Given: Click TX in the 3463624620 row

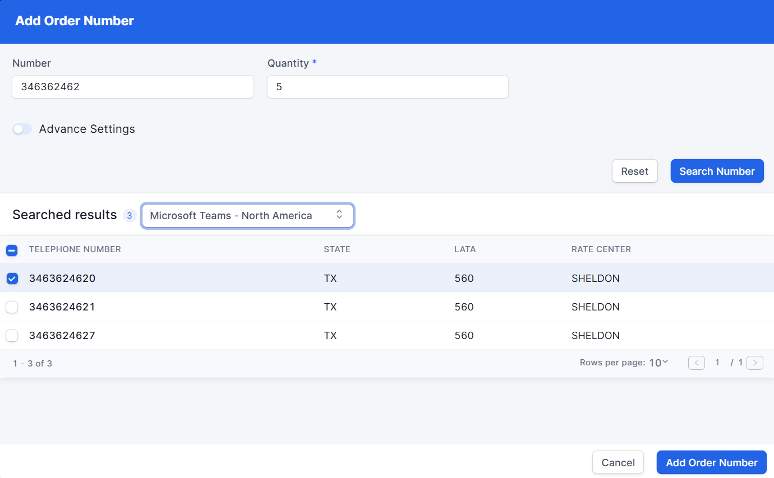Looking at the screenshot, I should (x=330, y=279).
